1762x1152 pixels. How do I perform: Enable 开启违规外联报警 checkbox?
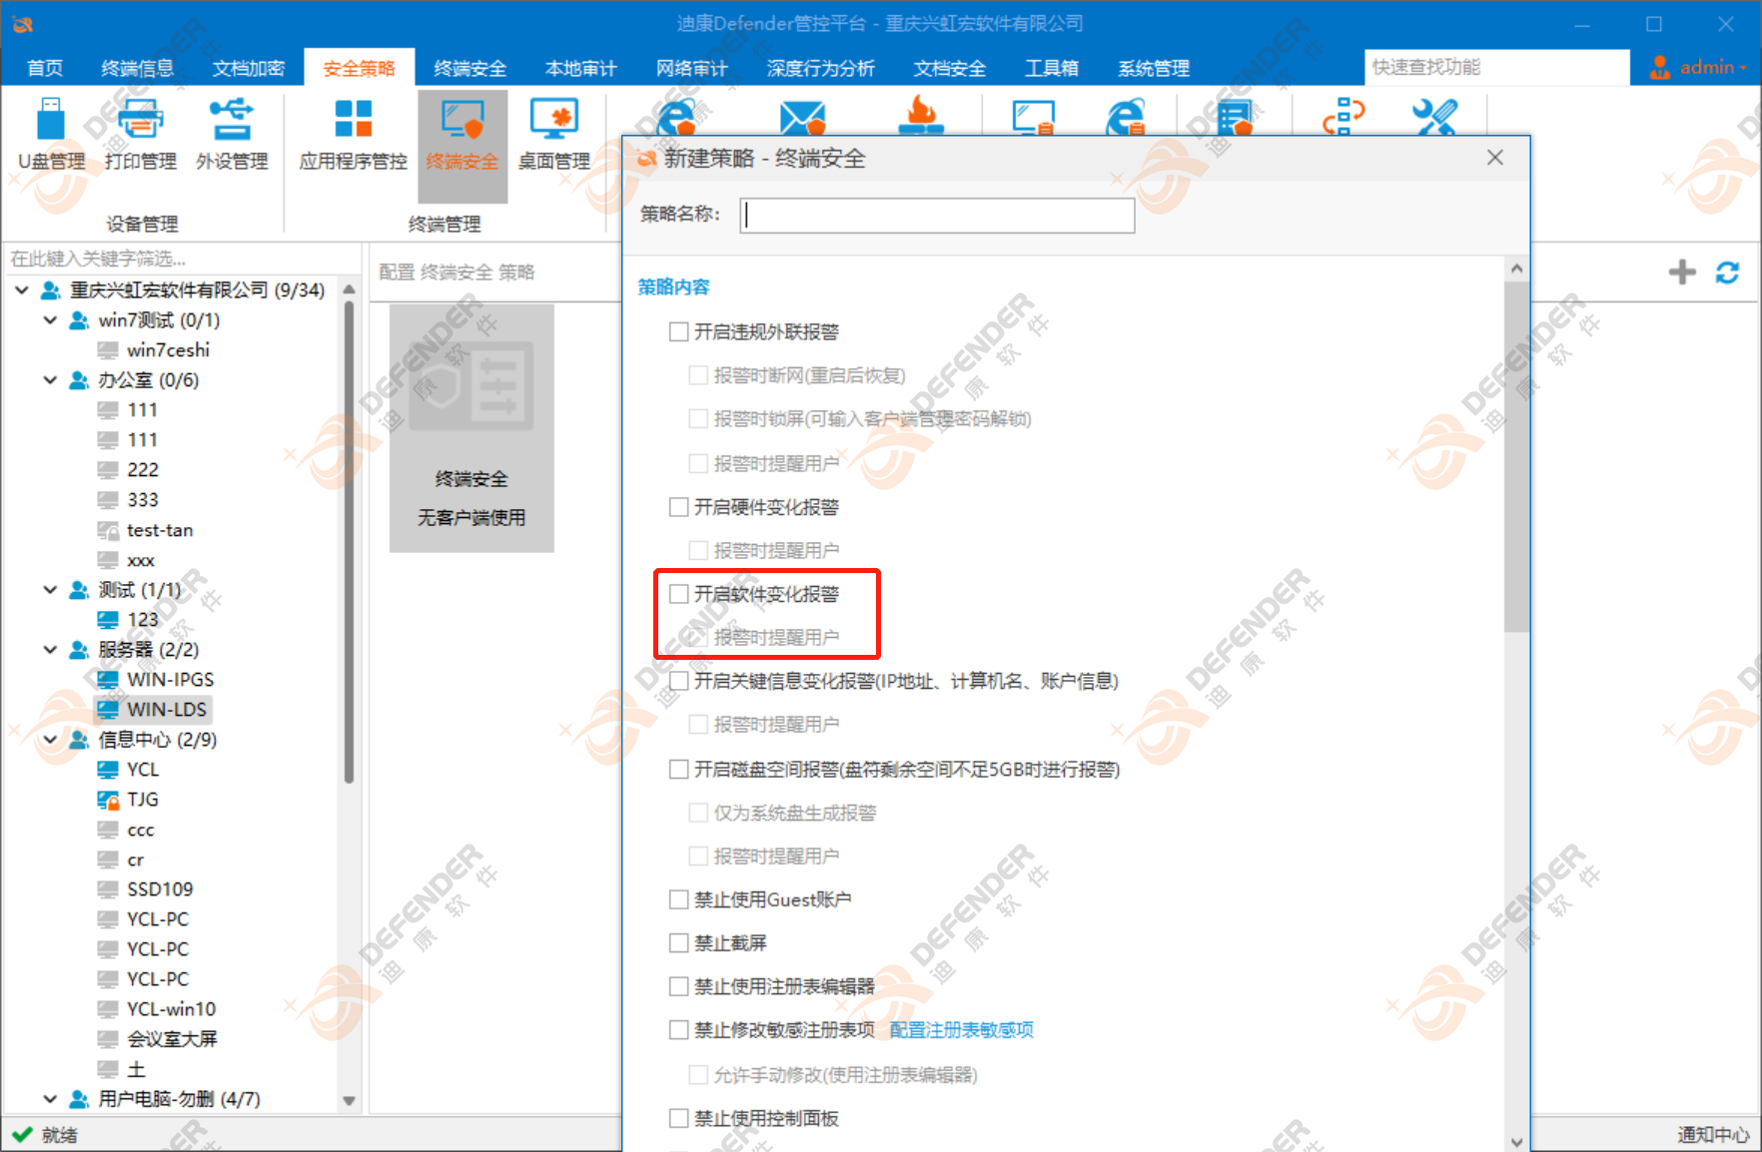point(679,331)
